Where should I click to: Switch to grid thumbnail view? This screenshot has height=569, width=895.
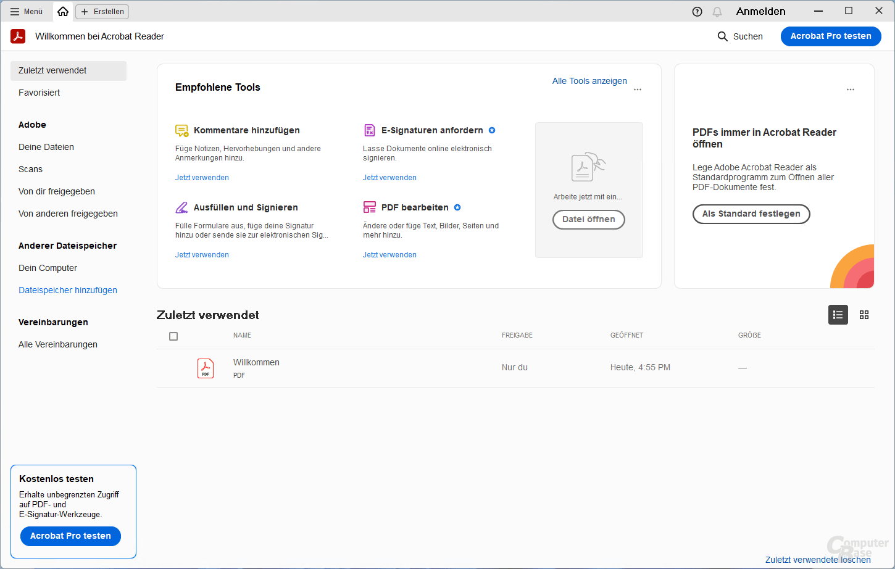(x=864, y=315)
